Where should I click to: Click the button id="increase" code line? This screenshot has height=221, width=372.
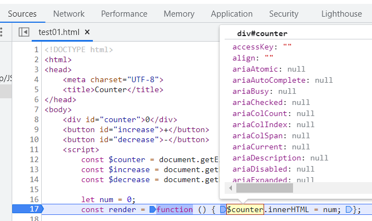[136, 129]
